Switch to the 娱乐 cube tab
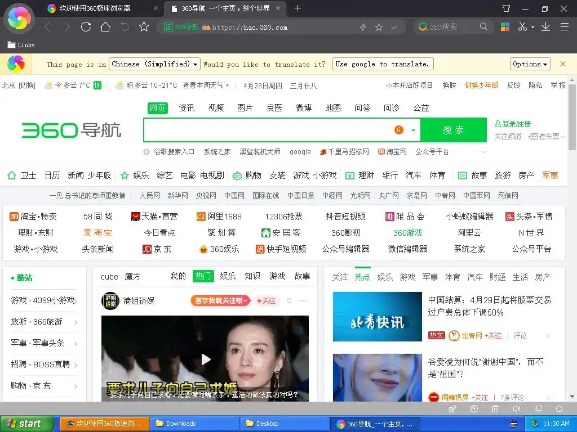This screenshot has width=577, height=432. (x=228, y=276)
